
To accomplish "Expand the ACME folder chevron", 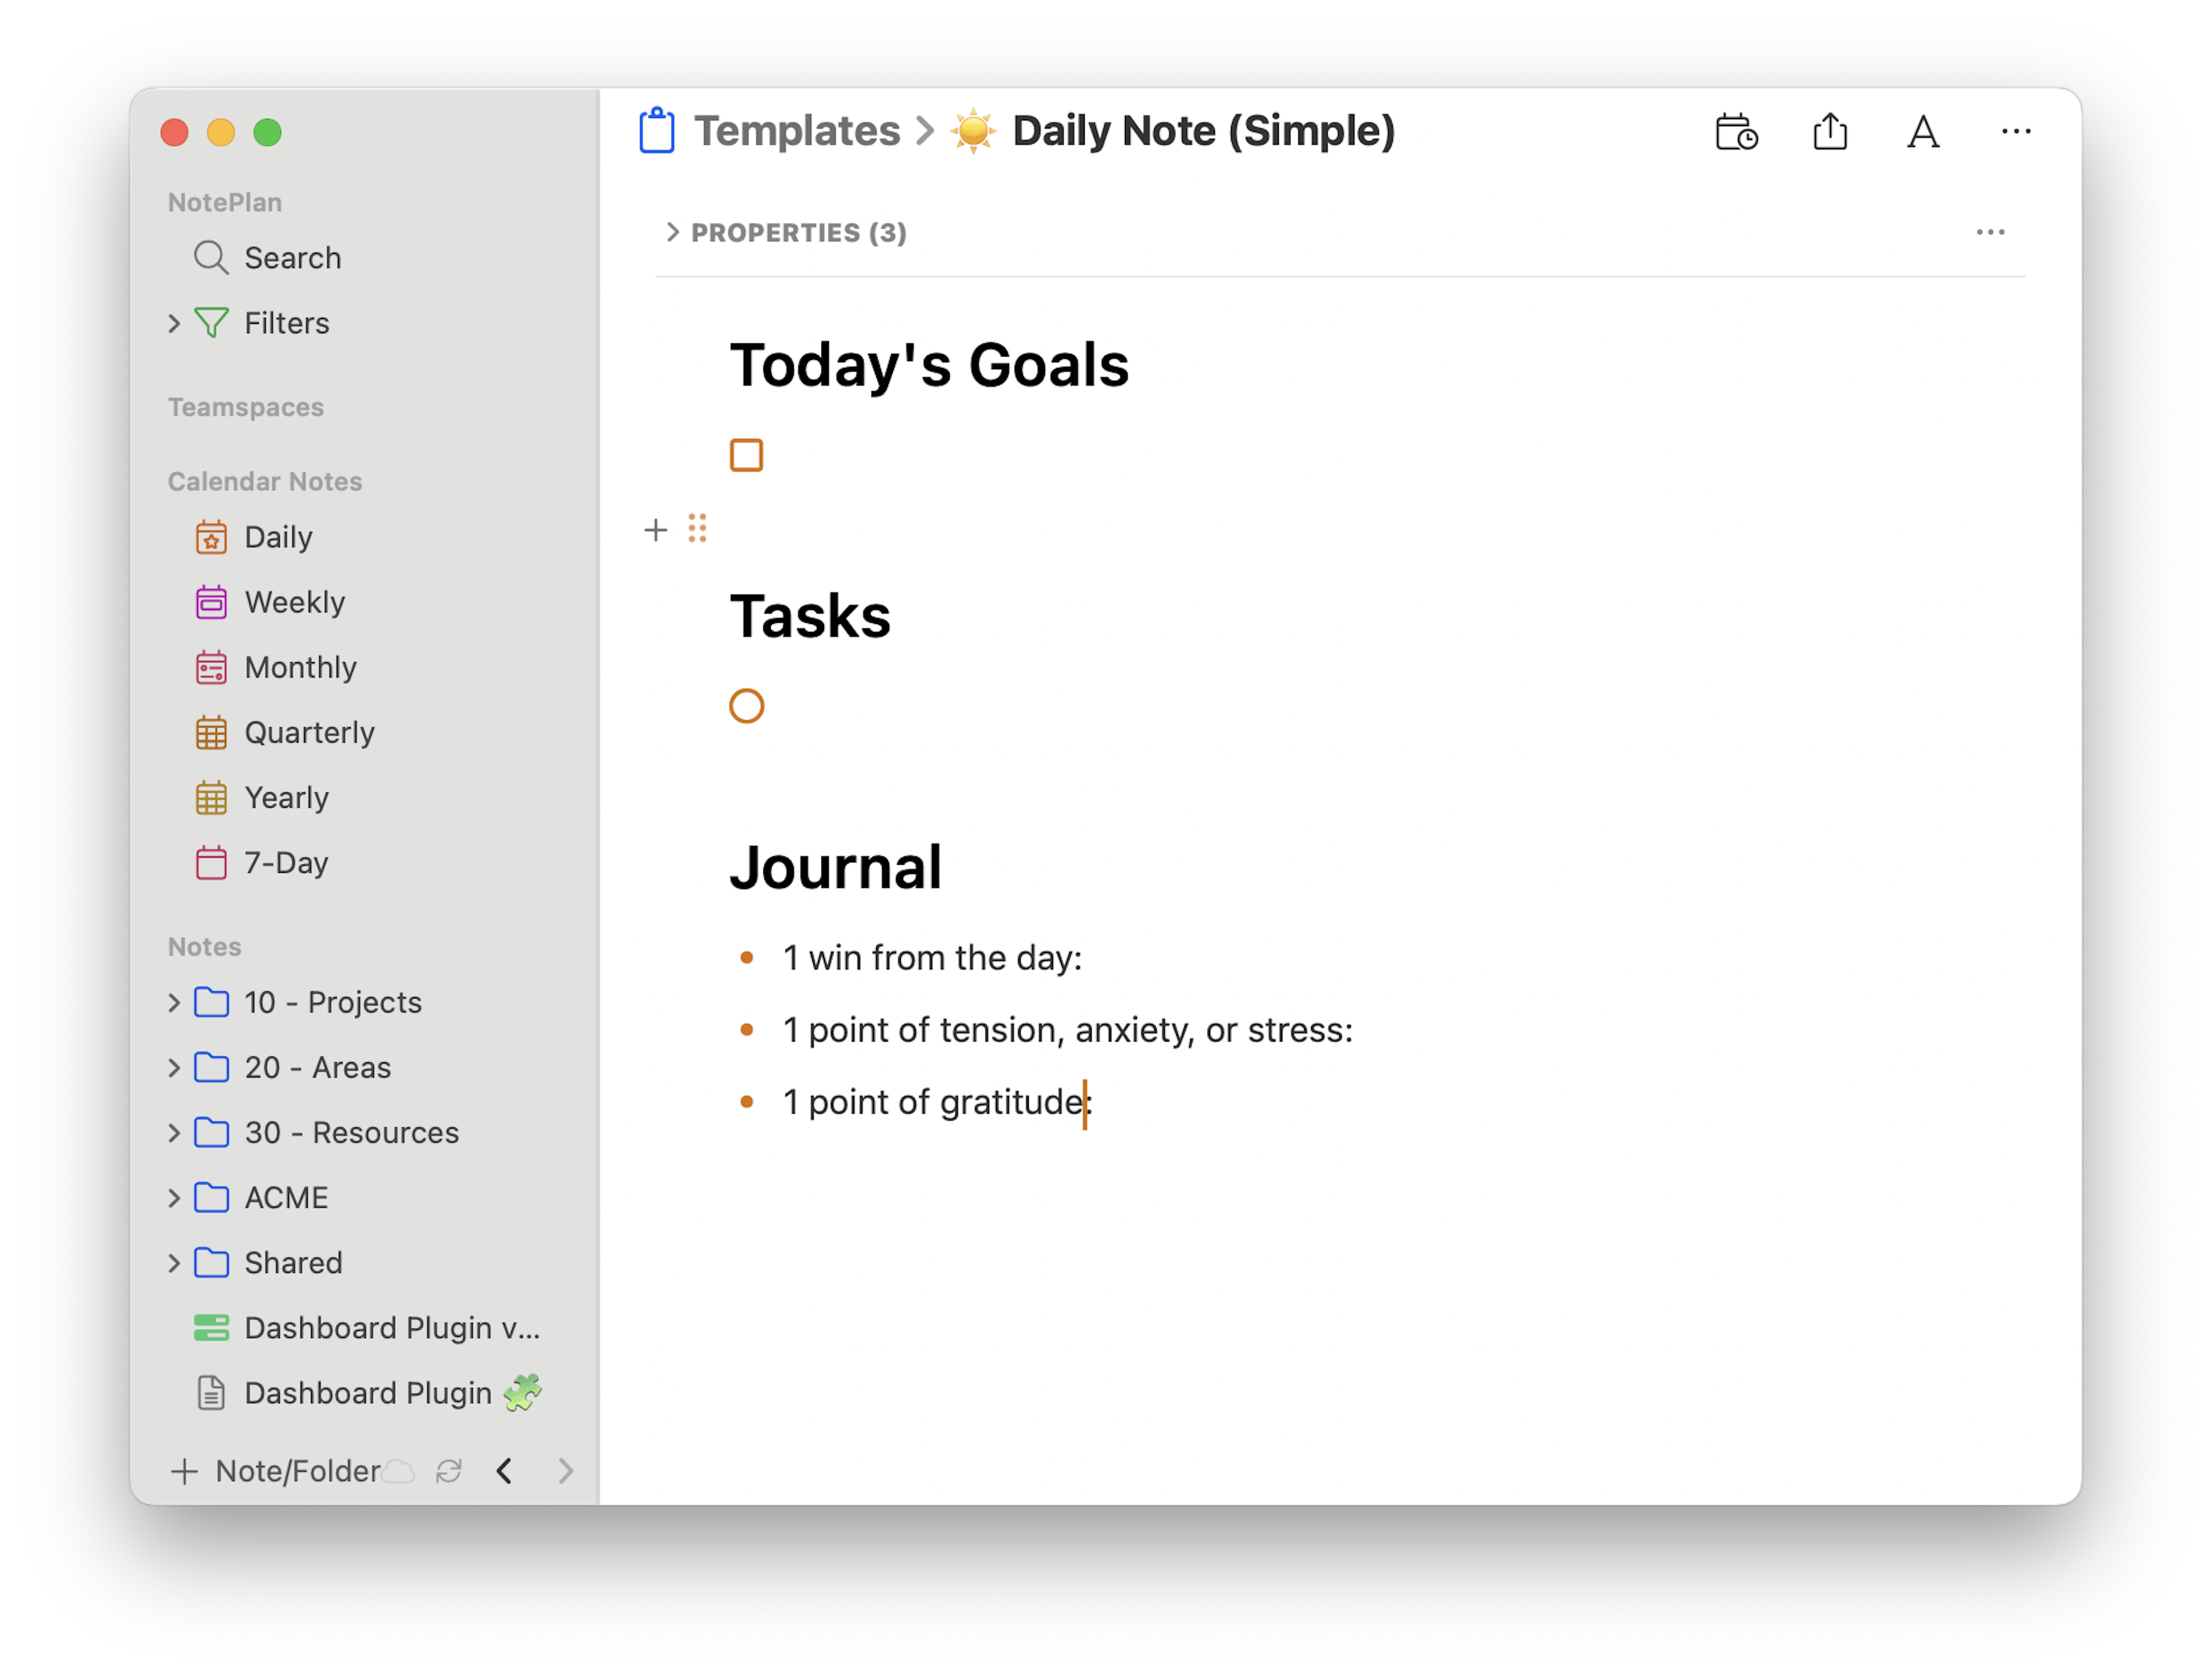I will [174, 1197].
